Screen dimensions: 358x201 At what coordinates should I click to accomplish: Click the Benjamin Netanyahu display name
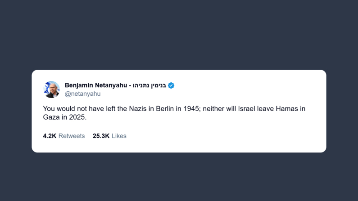[96, 85]
